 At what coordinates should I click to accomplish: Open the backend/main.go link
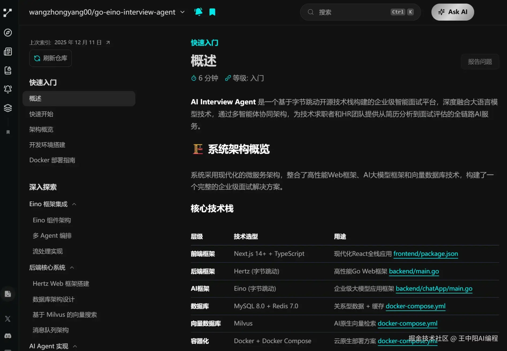click(414, 271)
